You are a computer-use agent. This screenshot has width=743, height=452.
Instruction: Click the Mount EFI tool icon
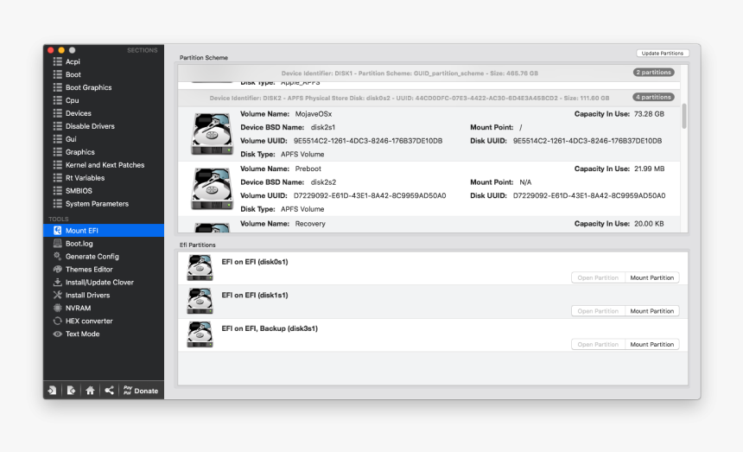(57, 230)
